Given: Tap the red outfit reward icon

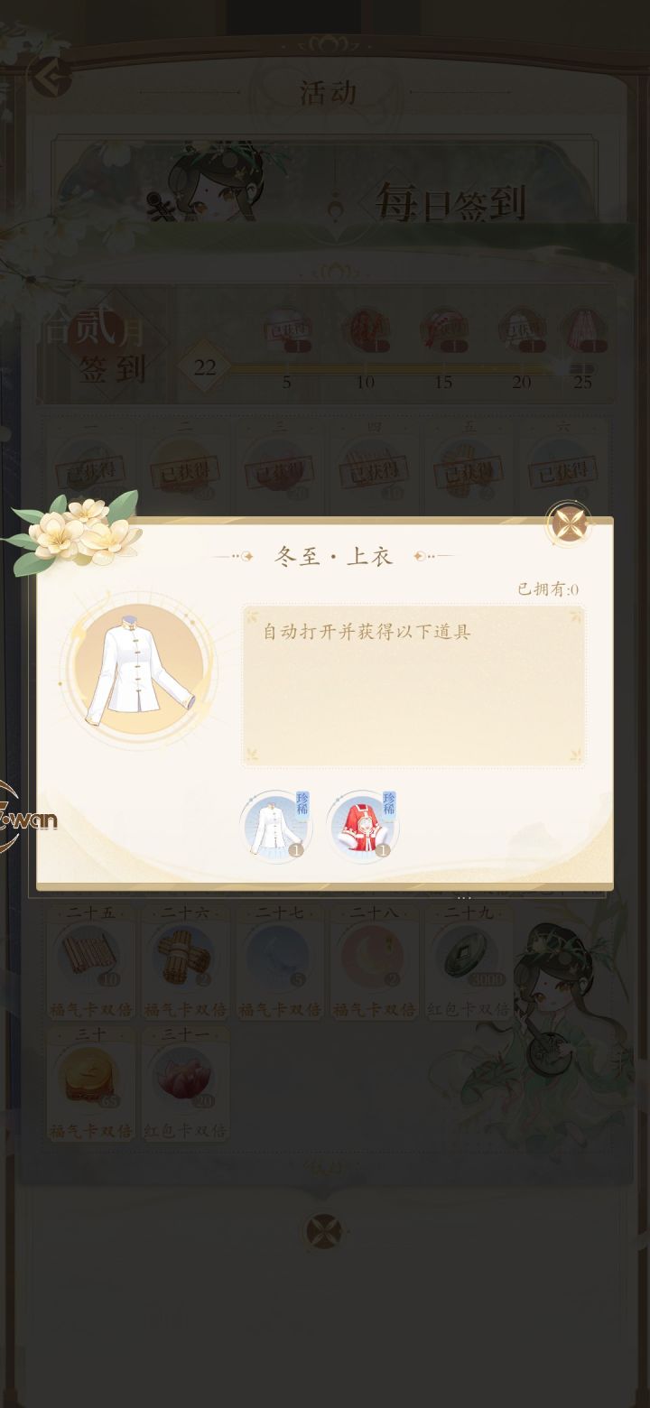Looking at the screenshot, I should pos(363,827).
